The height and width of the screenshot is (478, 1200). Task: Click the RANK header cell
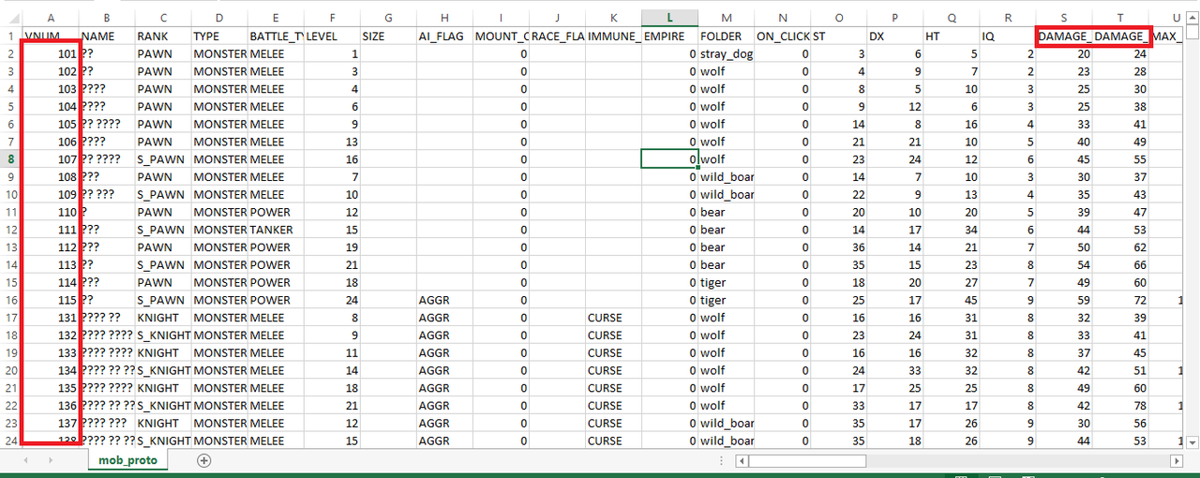(163, 36)
